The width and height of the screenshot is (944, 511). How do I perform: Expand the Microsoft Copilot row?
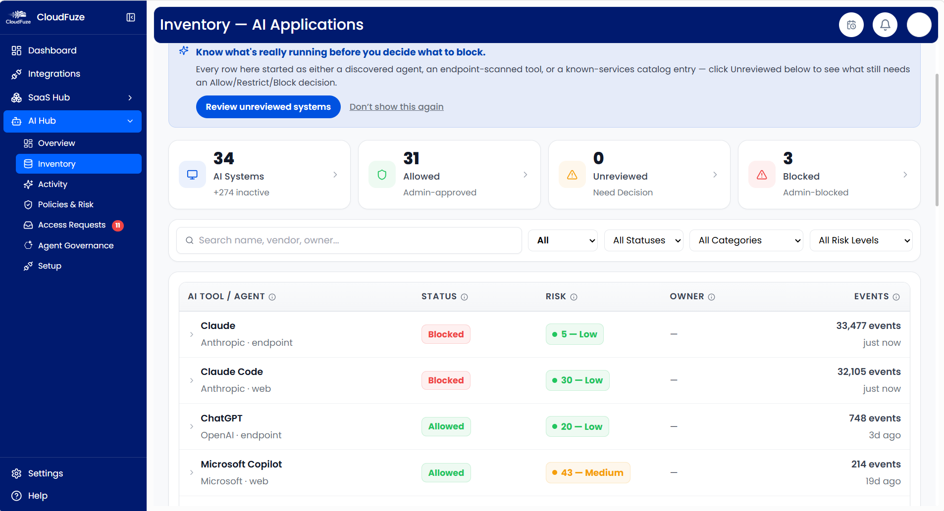[192, 472]
